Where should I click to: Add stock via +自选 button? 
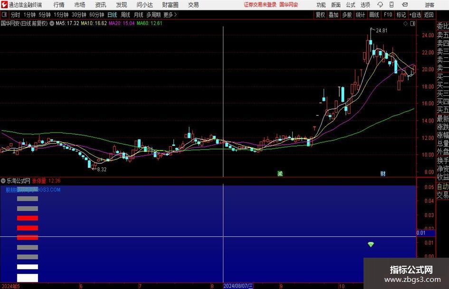pyautogui.click(x=415, y=15)
